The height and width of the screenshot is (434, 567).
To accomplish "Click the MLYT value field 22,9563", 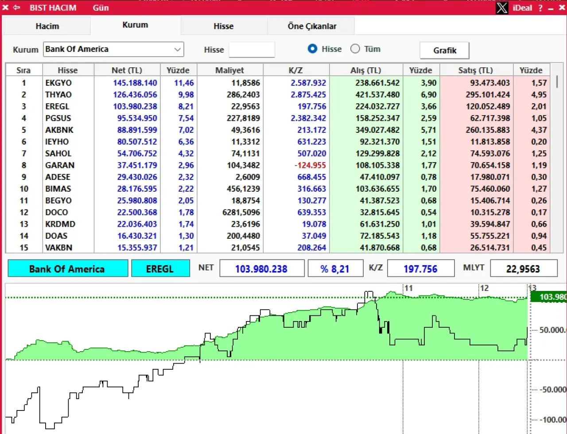I will 524,269.
